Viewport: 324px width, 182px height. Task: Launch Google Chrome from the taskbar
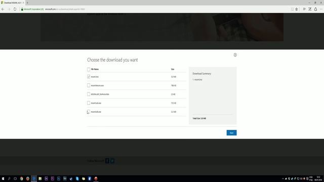point(21,178)
